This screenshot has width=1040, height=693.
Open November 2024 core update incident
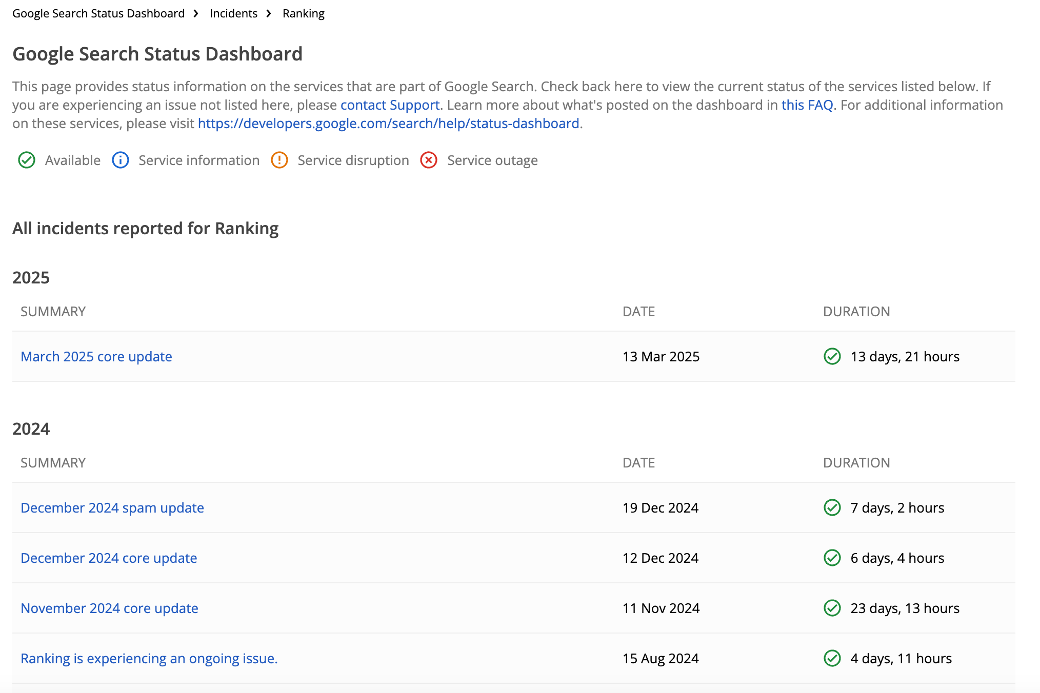pos(109,608)
